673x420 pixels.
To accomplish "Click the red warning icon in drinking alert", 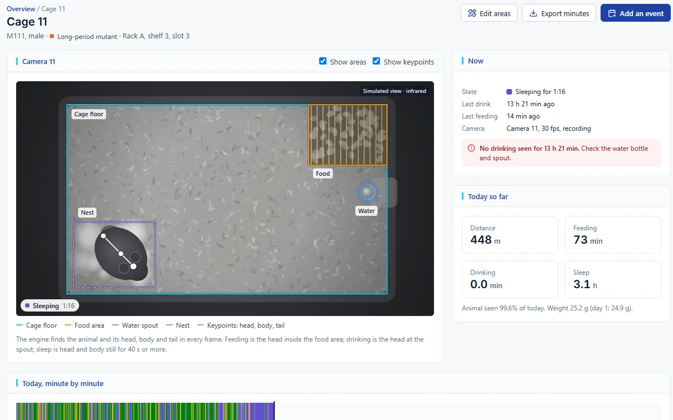I will 471,148.
